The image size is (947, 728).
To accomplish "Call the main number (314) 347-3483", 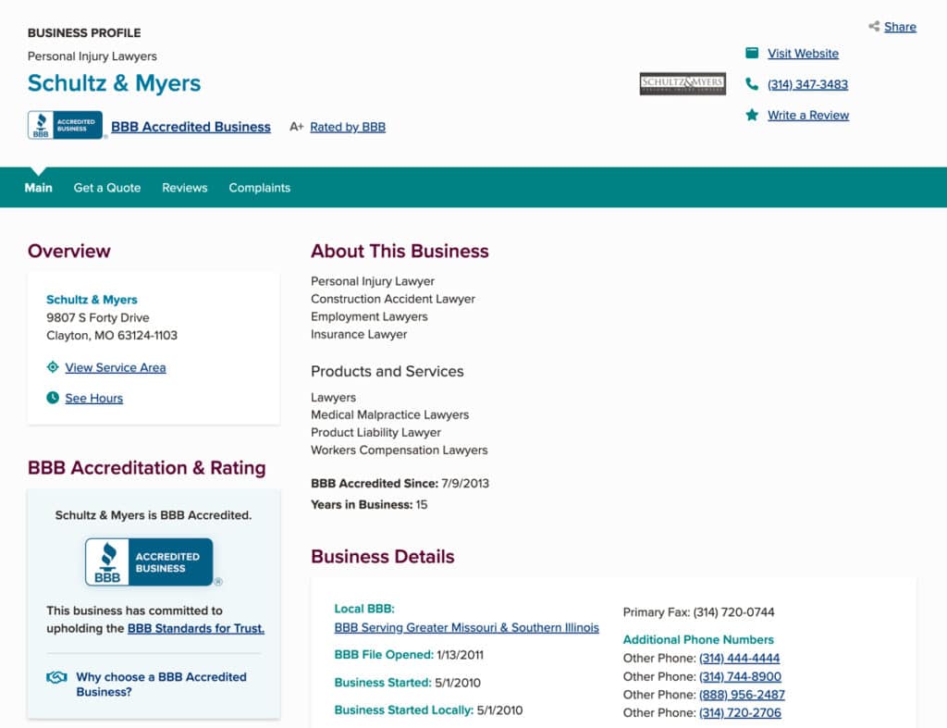I will (807, 84).
